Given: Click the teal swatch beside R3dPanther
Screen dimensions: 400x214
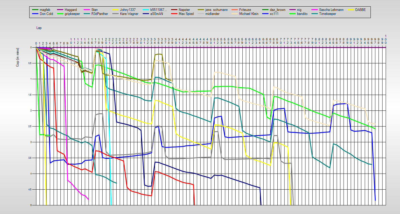Looking at the screenshot, I should click(x=87, y=14).
